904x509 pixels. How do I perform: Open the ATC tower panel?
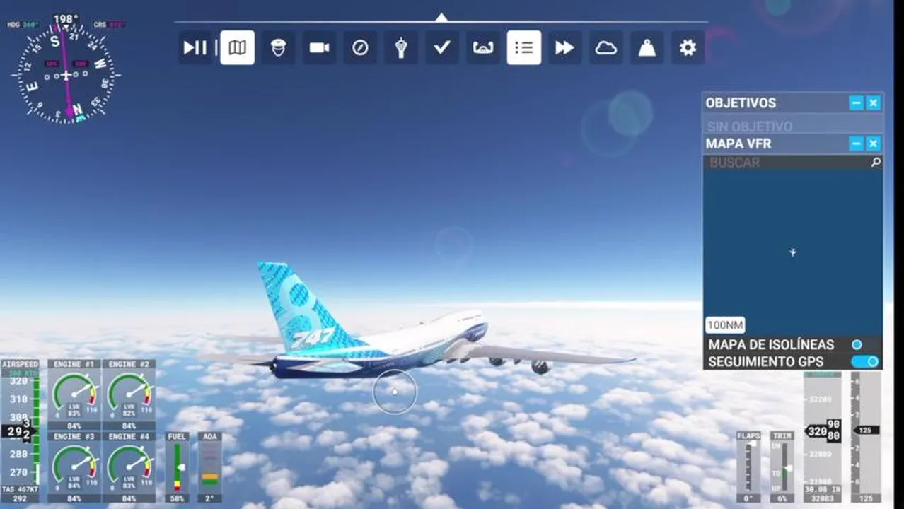pyautogui.click(x=401, y=47)
